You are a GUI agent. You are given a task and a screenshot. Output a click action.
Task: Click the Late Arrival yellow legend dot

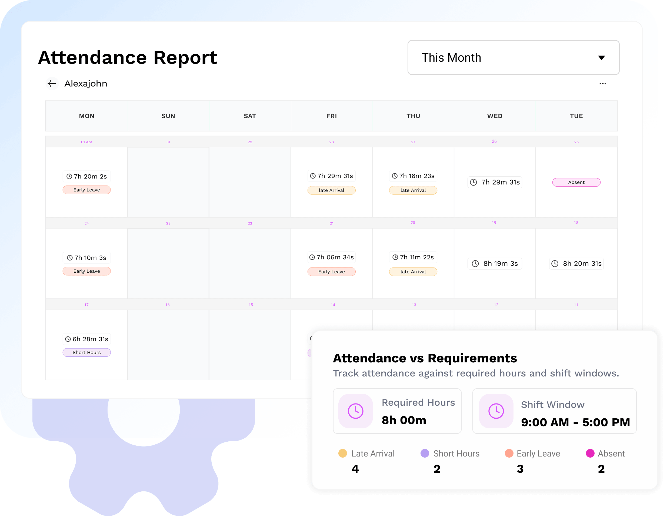pyautogui.click(x=342, y=453)
